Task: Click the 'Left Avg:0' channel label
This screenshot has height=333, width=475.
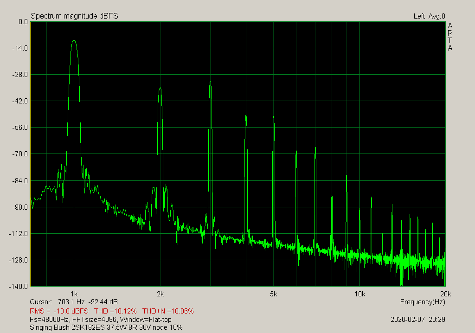Action: (x=429, y=16)
